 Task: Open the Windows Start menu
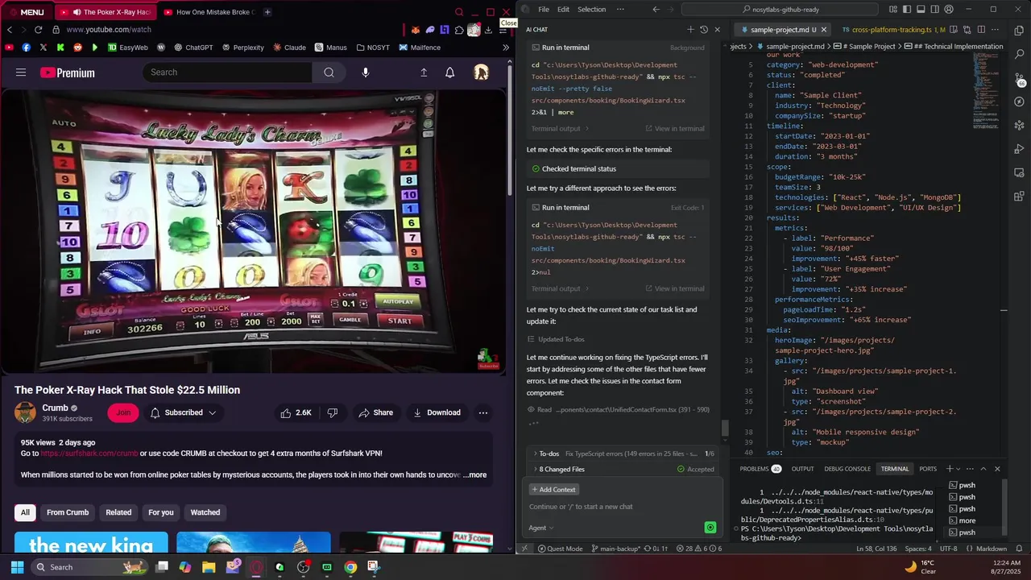[x=17, y=567]
